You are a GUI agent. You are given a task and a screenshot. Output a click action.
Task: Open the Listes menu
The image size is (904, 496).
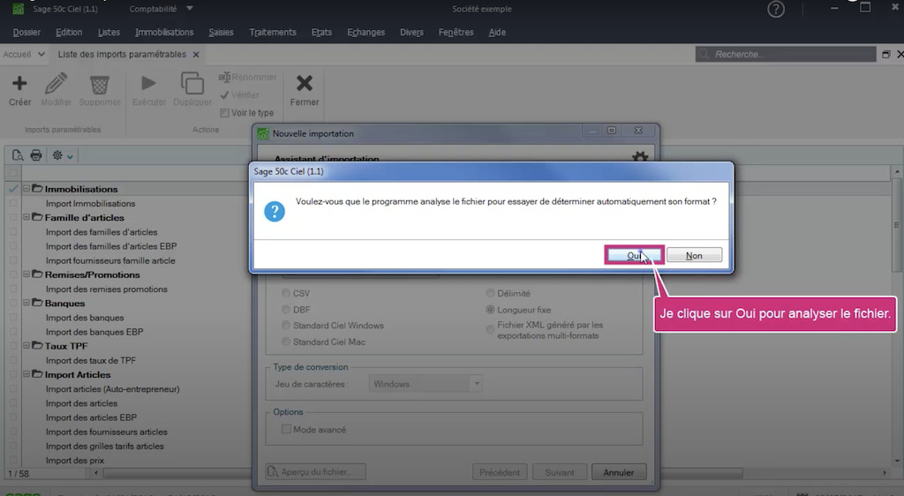click(x=109, y=33)
